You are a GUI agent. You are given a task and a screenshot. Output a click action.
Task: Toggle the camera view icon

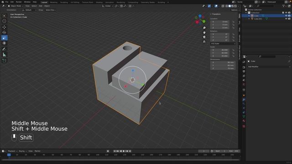click(x=204, y=37)
